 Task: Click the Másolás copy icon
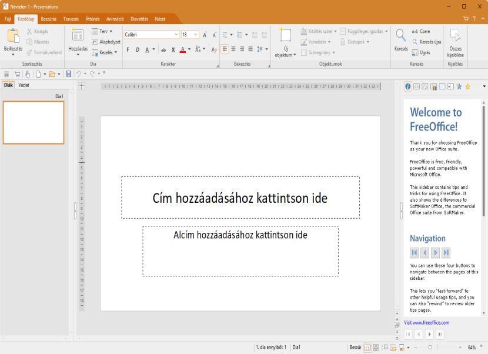coord(29,42)
